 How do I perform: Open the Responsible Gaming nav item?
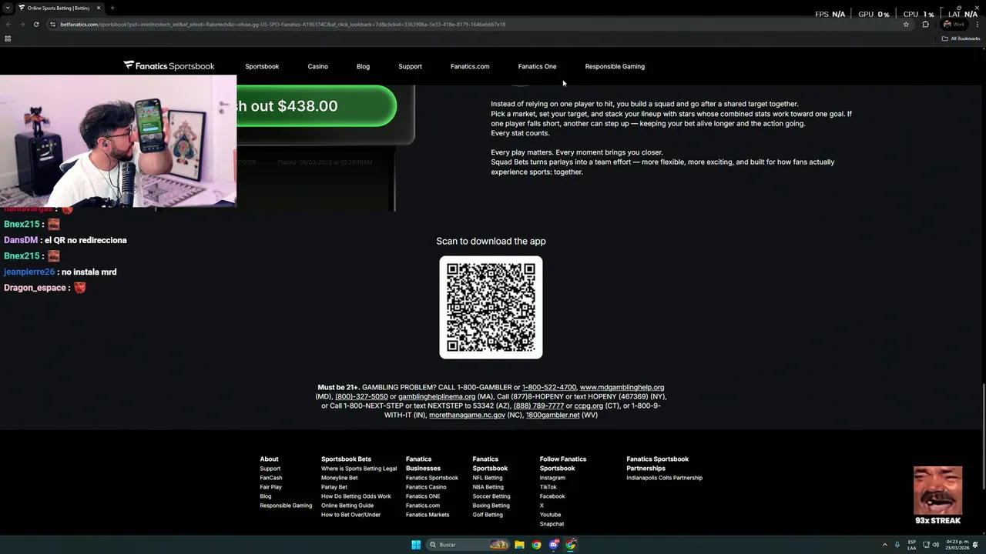point(615,66)
